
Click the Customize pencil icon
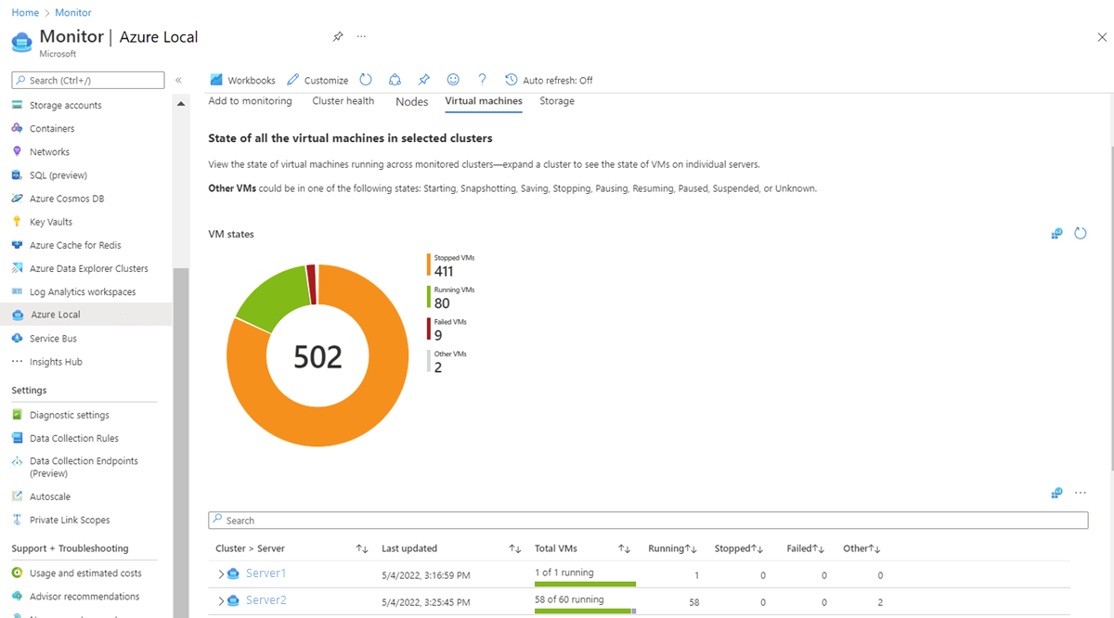293,80
